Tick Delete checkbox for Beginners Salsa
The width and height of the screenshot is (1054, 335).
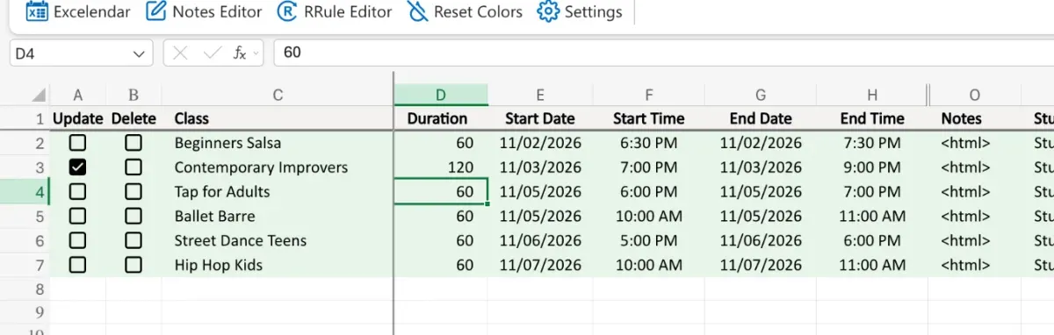point(133,143)
